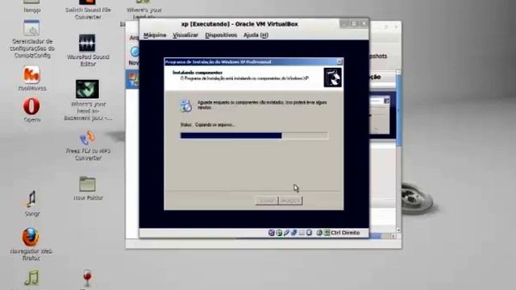Click the USB devices indicator icon
Viewport: 516px width, 290px height.
(286, 233)
